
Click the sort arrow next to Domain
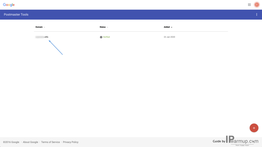click(45, 27)
